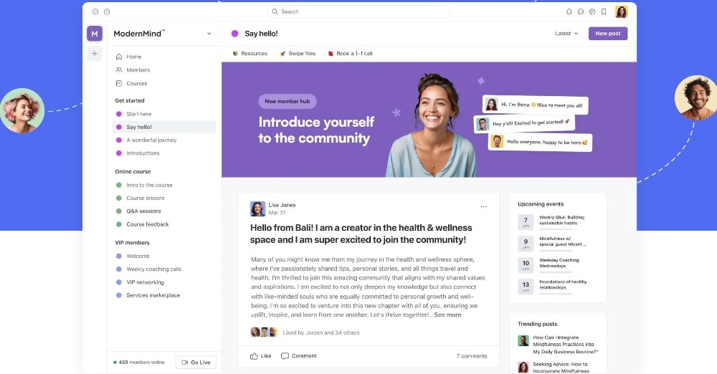The height and width of the screenshot is (374, 717).
Task: Click the Swipe files rocket icon
Action: 282,54
